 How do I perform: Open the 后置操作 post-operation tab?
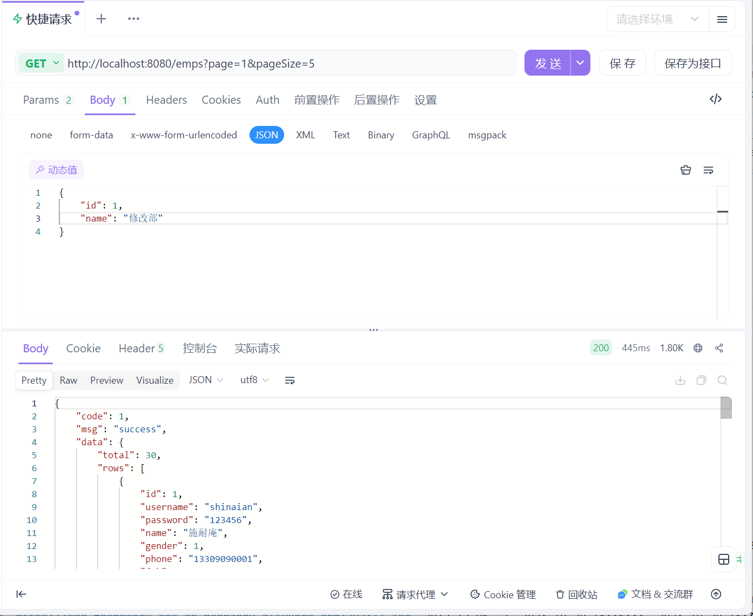[x=377, y=100]
